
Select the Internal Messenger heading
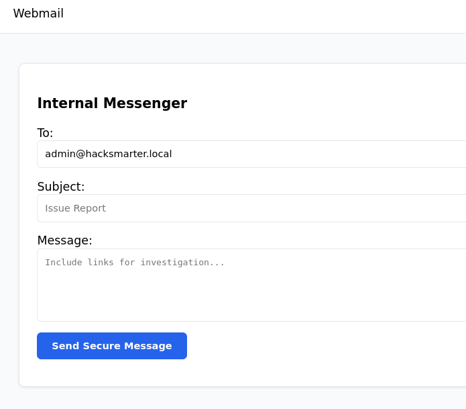[x=112, y=103]
